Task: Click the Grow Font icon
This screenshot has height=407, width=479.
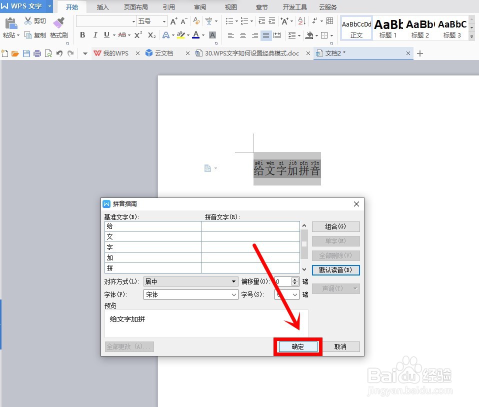Action: [173, 21]
